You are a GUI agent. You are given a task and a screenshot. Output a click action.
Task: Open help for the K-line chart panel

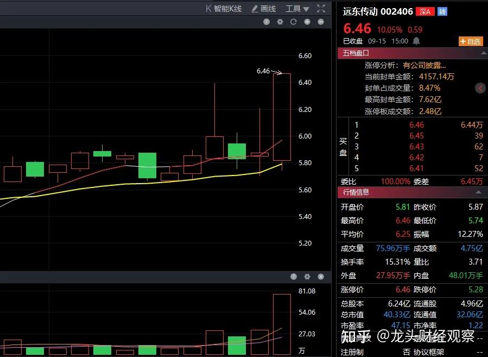(267, 22)
